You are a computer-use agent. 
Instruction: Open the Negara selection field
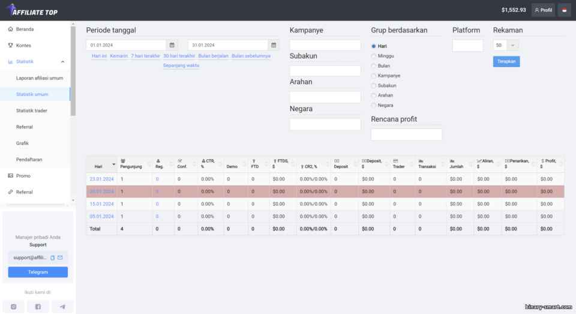(x=325, y=124)
